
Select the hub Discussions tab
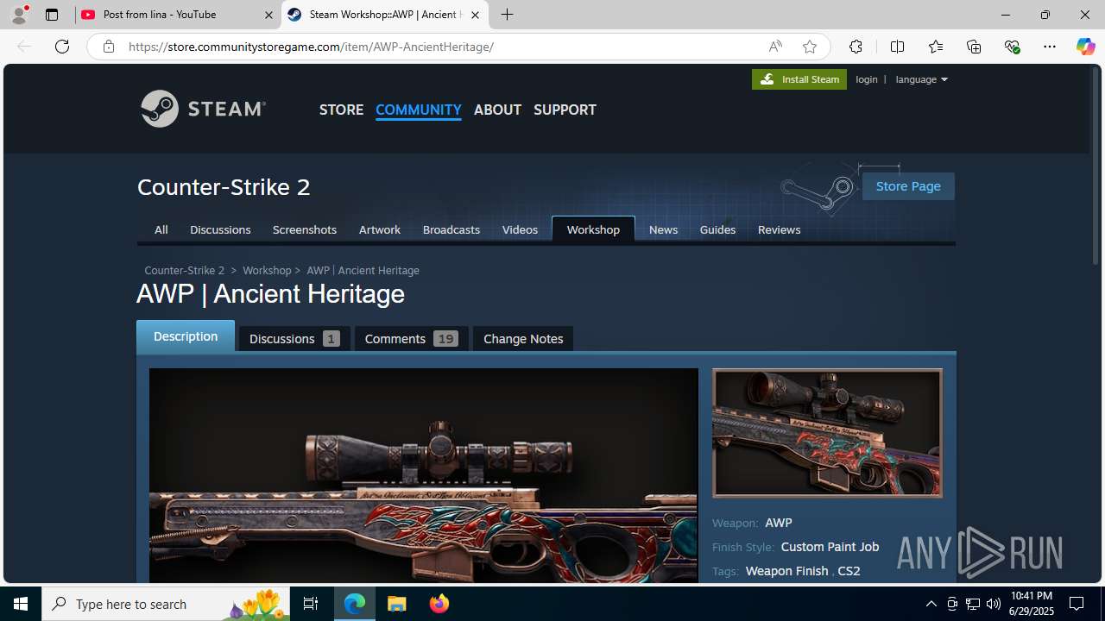click(220, 229)
